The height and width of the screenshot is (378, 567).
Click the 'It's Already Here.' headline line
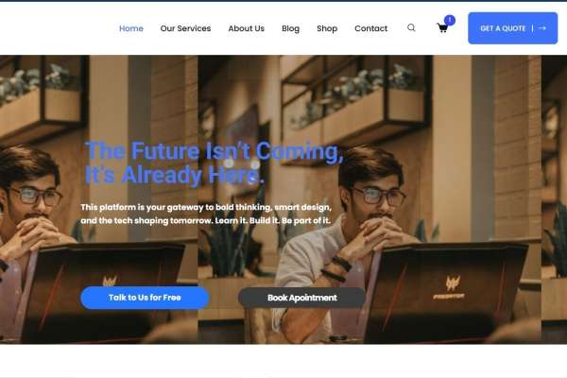click(174, 175)
